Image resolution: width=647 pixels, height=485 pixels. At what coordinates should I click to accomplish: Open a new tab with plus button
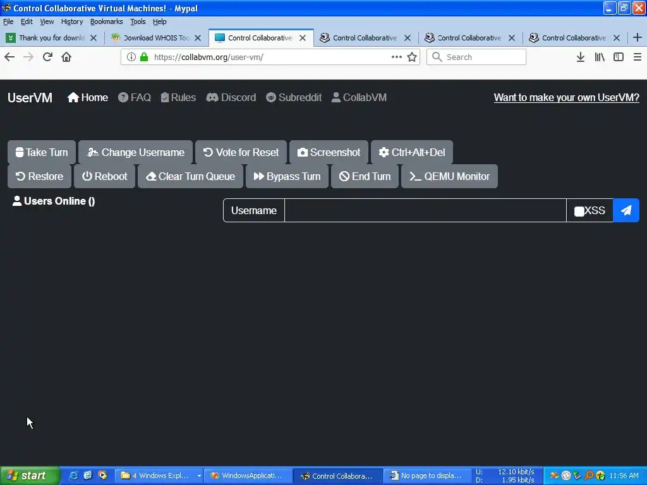pyautogui.click(x=637, y=37)
